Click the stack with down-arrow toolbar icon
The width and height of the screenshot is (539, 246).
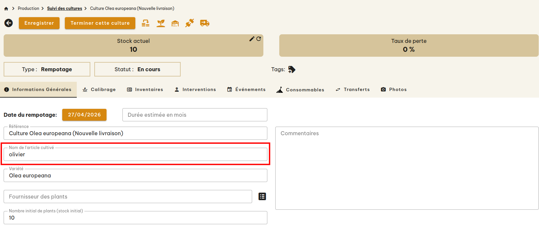point(146,23)
